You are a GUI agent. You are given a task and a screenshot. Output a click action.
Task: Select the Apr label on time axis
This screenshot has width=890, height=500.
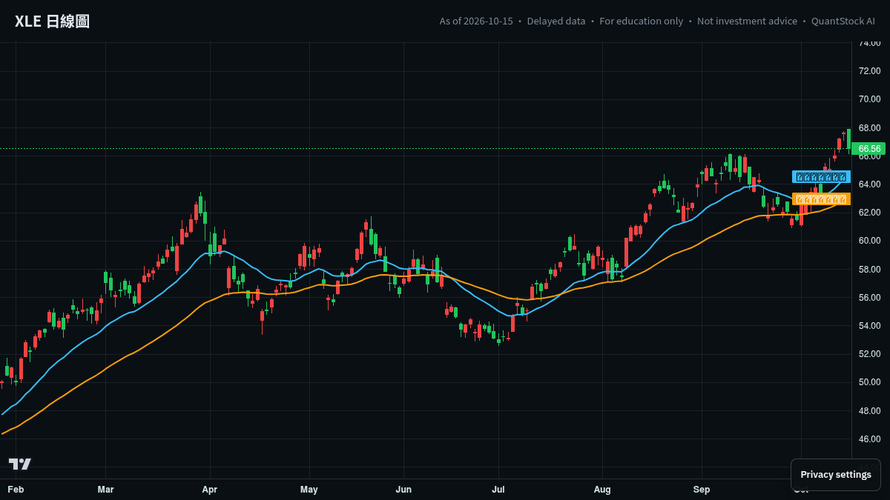point(210,490)
